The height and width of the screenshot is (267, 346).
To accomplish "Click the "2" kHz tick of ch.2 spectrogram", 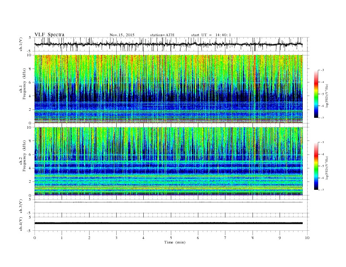I will tap(30, 182).
